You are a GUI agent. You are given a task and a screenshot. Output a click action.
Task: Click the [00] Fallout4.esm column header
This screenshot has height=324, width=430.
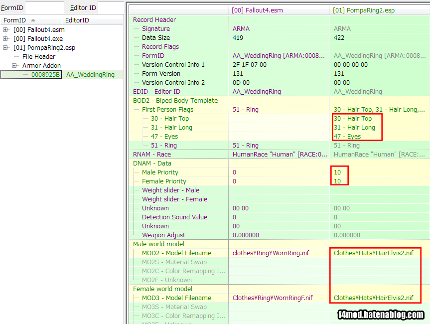point(257,10)
